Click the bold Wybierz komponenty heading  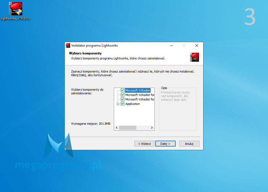click(x=85, y=53)
